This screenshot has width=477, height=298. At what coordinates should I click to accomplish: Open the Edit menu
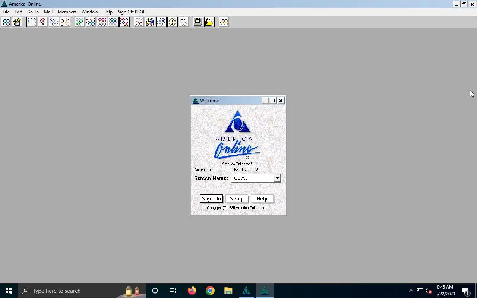click(x=18, y=12)
